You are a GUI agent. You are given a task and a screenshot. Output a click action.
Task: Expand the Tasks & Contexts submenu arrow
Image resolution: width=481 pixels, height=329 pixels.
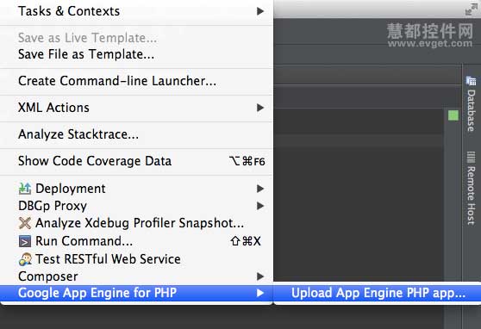(260, 11)
